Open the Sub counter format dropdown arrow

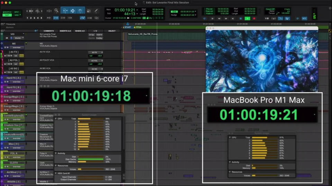(137, 14)
